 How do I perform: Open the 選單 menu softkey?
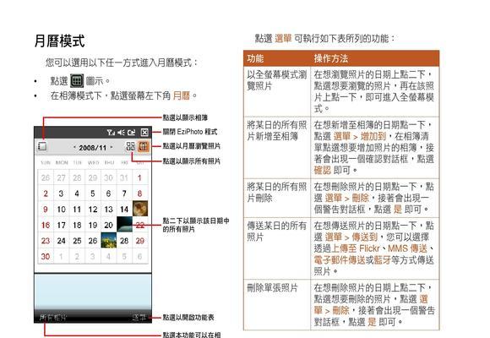click(139, 318)
